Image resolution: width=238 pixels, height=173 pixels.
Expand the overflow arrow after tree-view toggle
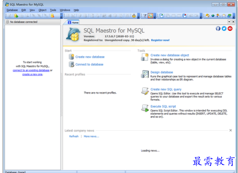click(155, 16)
